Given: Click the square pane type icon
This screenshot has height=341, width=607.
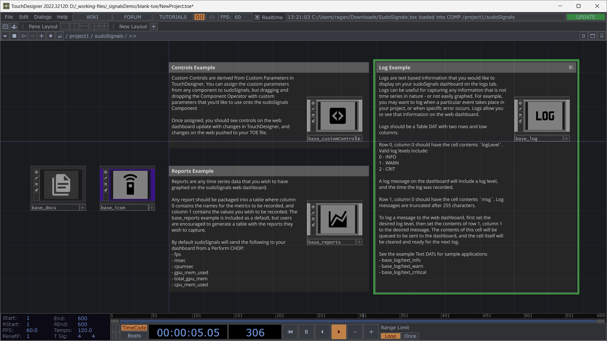Looking at the screenshot, I should click(14, 36).
